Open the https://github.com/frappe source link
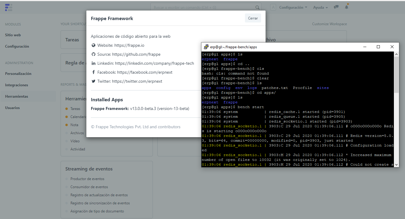 pos(136,54)
